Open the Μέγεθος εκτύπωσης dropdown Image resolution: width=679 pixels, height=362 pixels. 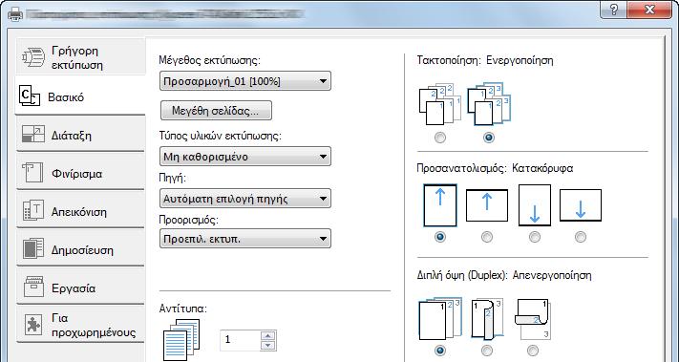[245, 81]
